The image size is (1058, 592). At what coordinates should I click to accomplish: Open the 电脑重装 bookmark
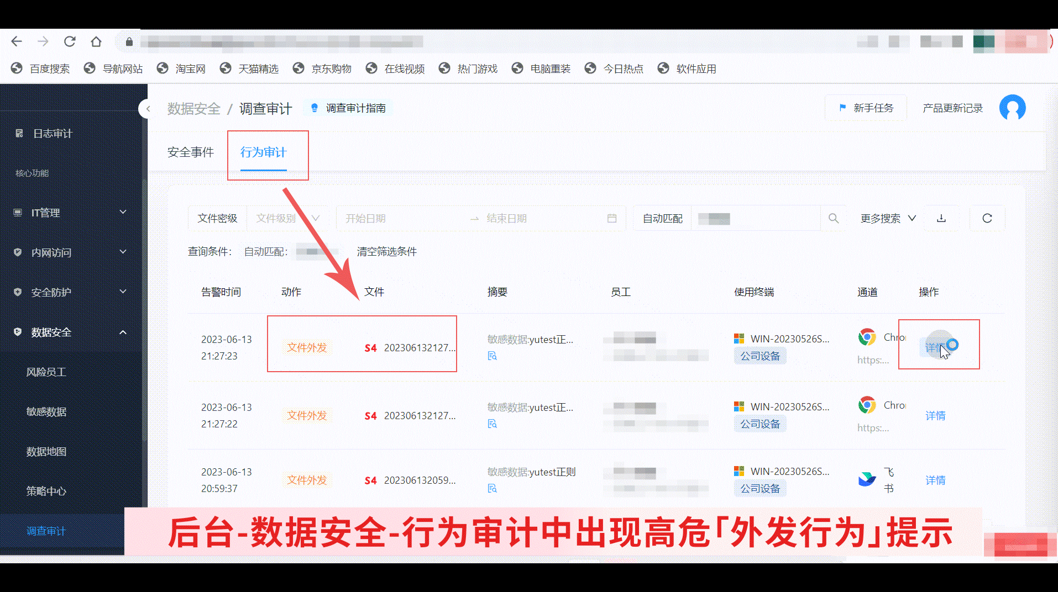[541, 68]
